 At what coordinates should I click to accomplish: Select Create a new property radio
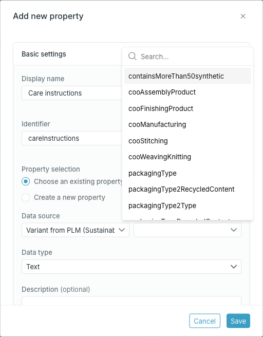[x=26, y=197]
